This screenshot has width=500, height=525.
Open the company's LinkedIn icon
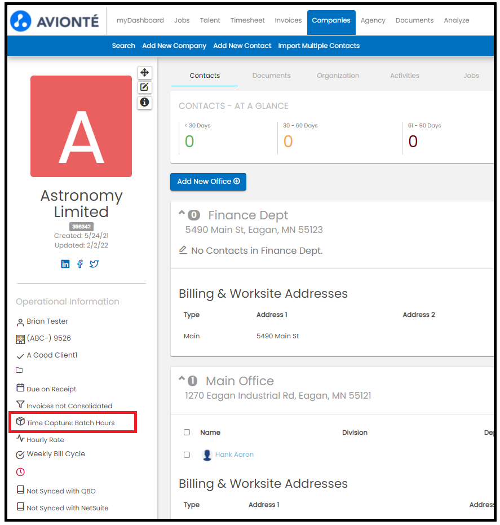pyautogui.click(x=65, y=264)
